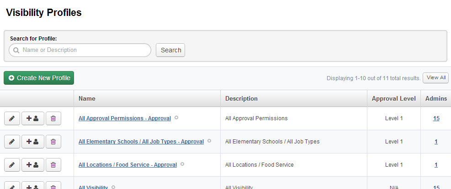Edit the All Approval Permissions profile
This screenshot has width=451, height=189.
(x=12, y=118)
